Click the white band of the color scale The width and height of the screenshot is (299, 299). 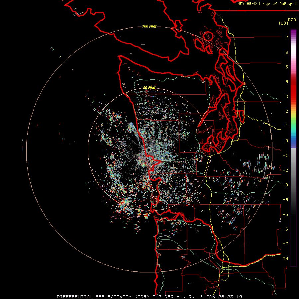pos(293,50)
